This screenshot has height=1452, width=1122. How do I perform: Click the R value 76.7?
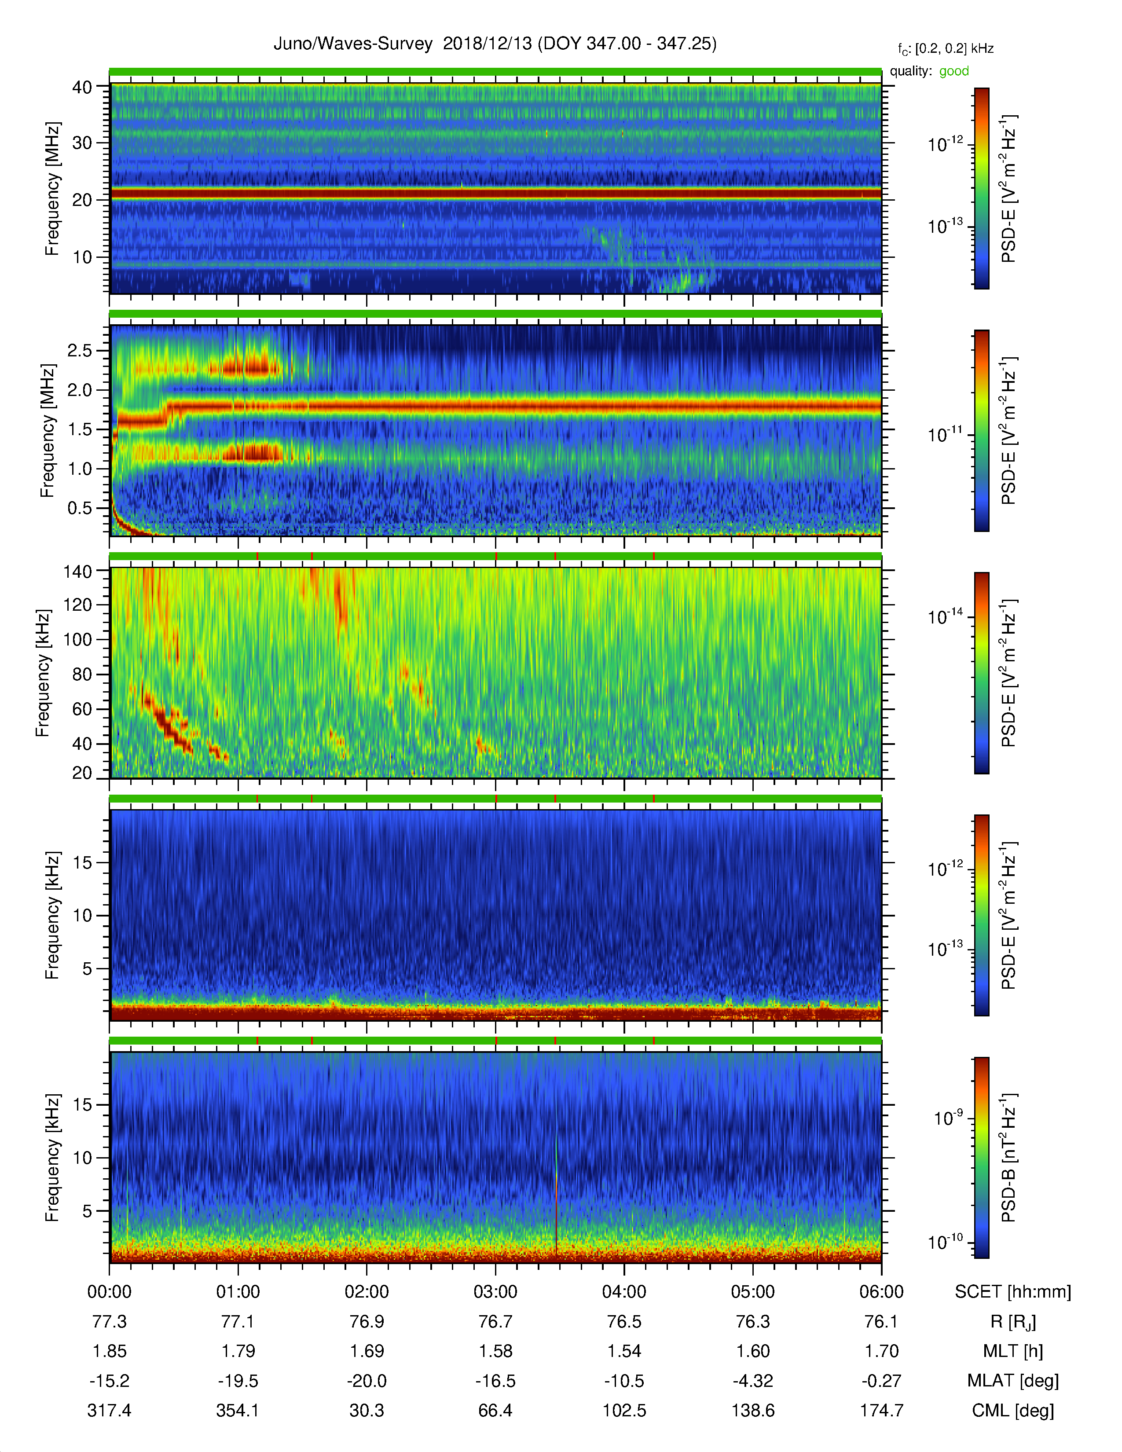pos(495,1322)
